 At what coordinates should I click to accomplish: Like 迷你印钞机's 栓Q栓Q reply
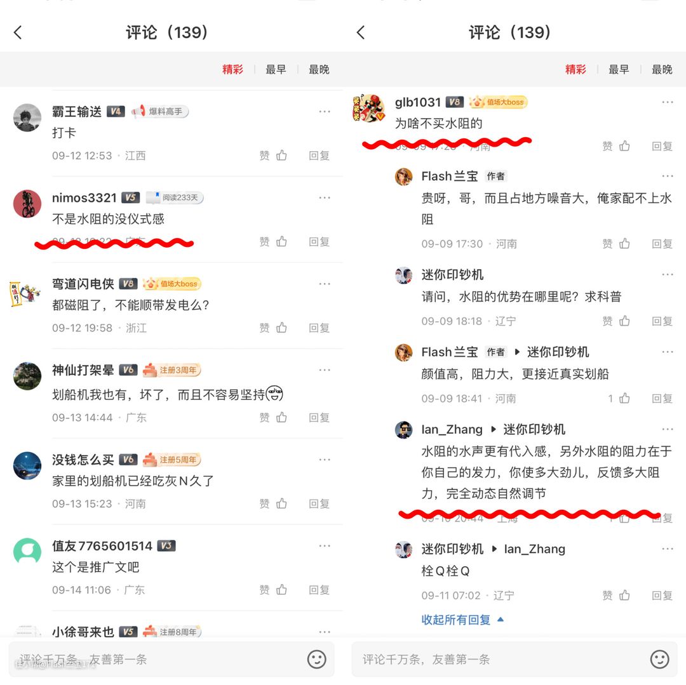pyautogui.click(x=624, y=595)
